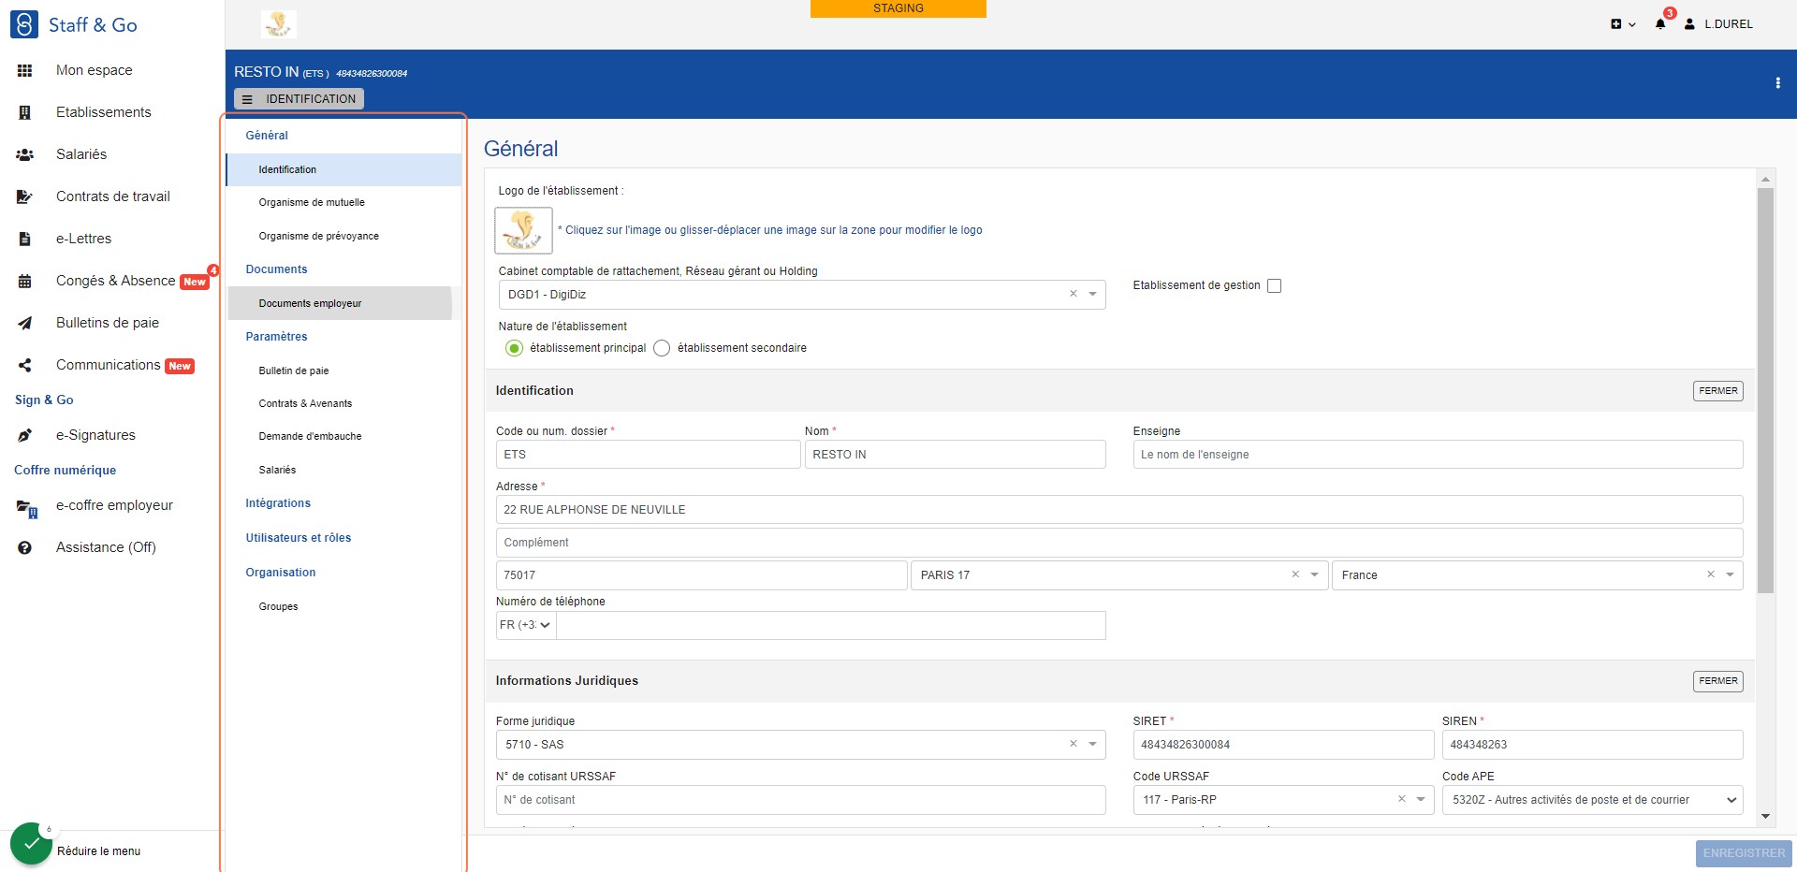The height and width of the screenshot is (872, 1797).
Task: Tick the Etablissement de gestion checkbox
Action: pos(1274,285)
